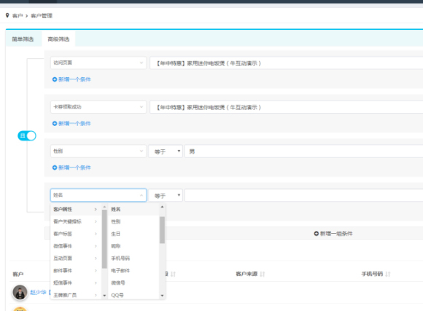Open the 赵少华 customer link
423x311 pixels.
coord(38,292)
